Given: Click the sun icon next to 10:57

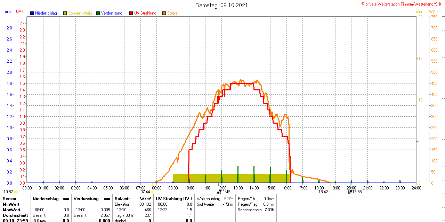Looking at the screenshot, I should (x=16, y=192).
